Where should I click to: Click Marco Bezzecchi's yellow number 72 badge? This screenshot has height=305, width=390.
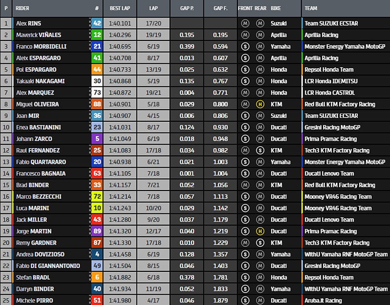point(97,196)
